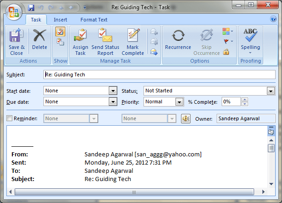The width and height of the screenshot is (282, 203).
Task: Run the Spelling check
Action: [x=250, y=39]
